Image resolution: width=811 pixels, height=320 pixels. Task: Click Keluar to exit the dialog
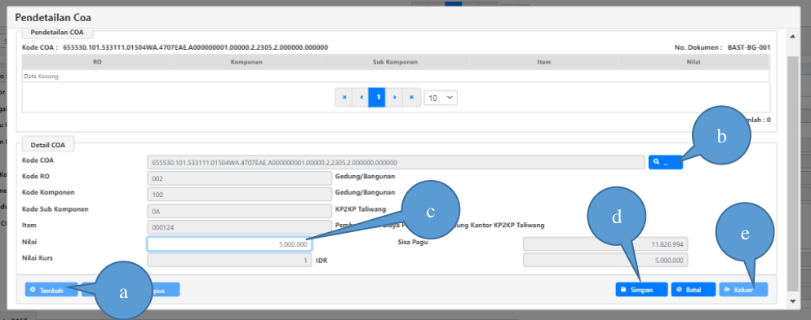pyautogui.click(x=743, y=290)
